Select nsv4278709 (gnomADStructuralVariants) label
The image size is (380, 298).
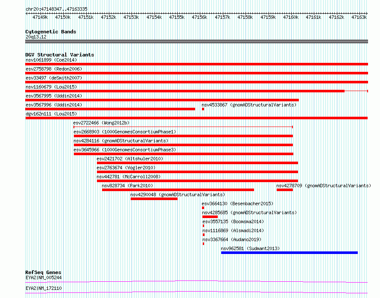[x=324, y=186]
